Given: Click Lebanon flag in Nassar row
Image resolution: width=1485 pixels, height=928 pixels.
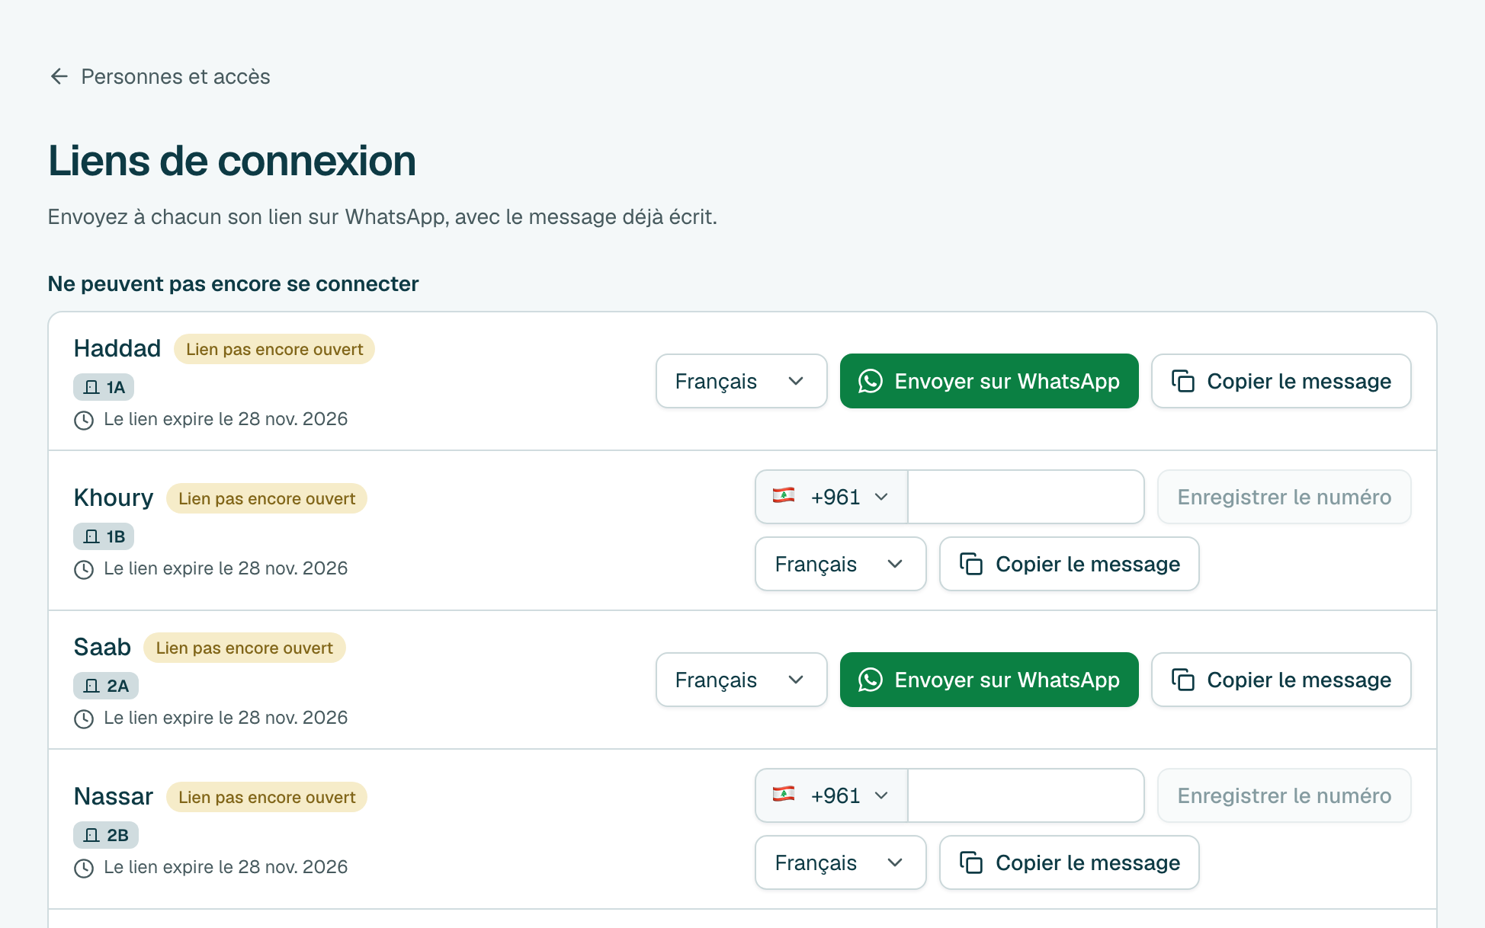Looking at the screenshot, I should click(784, 795).
